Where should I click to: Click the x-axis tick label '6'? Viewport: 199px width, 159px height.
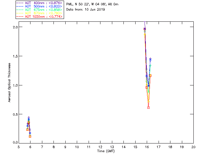click(x=30, y=147)
